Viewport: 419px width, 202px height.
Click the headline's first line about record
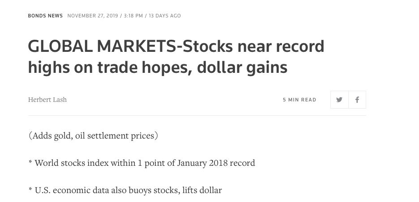pos(176,46)
